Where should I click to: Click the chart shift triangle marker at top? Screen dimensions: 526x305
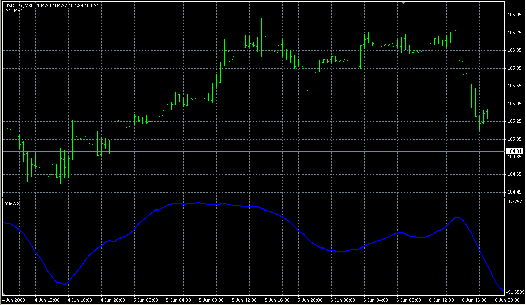(404, 3)
